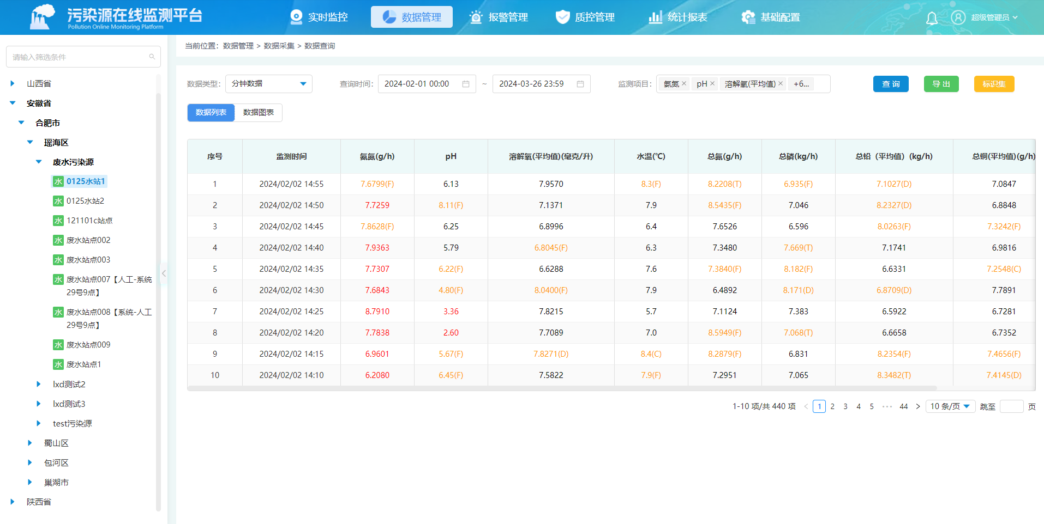Viewport: 1044px width, 524px height.
Task: Collapse 瑶海区 tree node
Action: [x=30, y=142]
